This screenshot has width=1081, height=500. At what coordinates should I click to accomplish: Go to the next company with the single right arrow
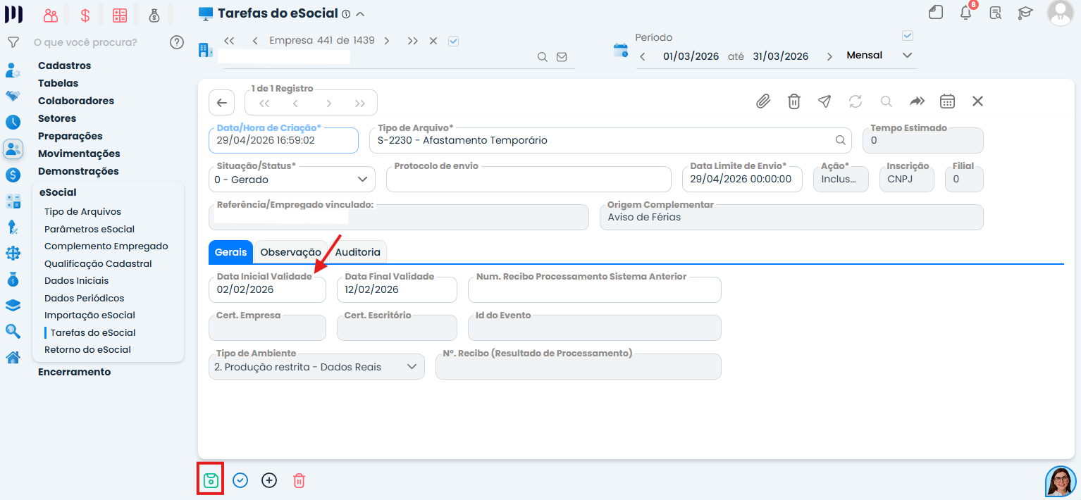387,41
